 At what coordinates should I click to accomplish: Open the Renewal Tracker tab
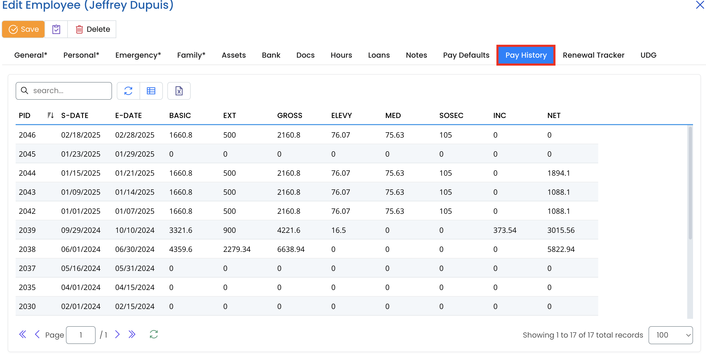pyautogui.click(x=593, y=55)
